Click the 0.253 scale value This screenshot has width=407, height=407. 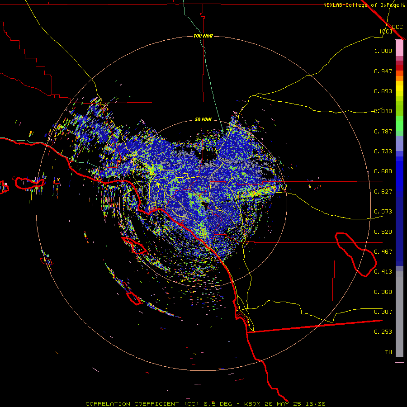pyautogui.click(x=383, y=332)
